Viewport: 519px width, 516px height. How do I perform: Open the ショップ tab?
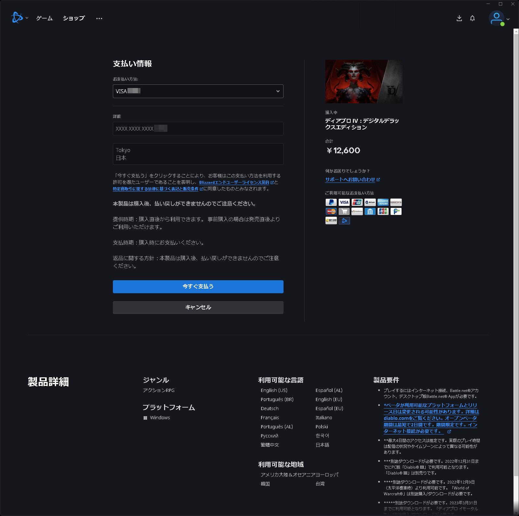point(74,18)
